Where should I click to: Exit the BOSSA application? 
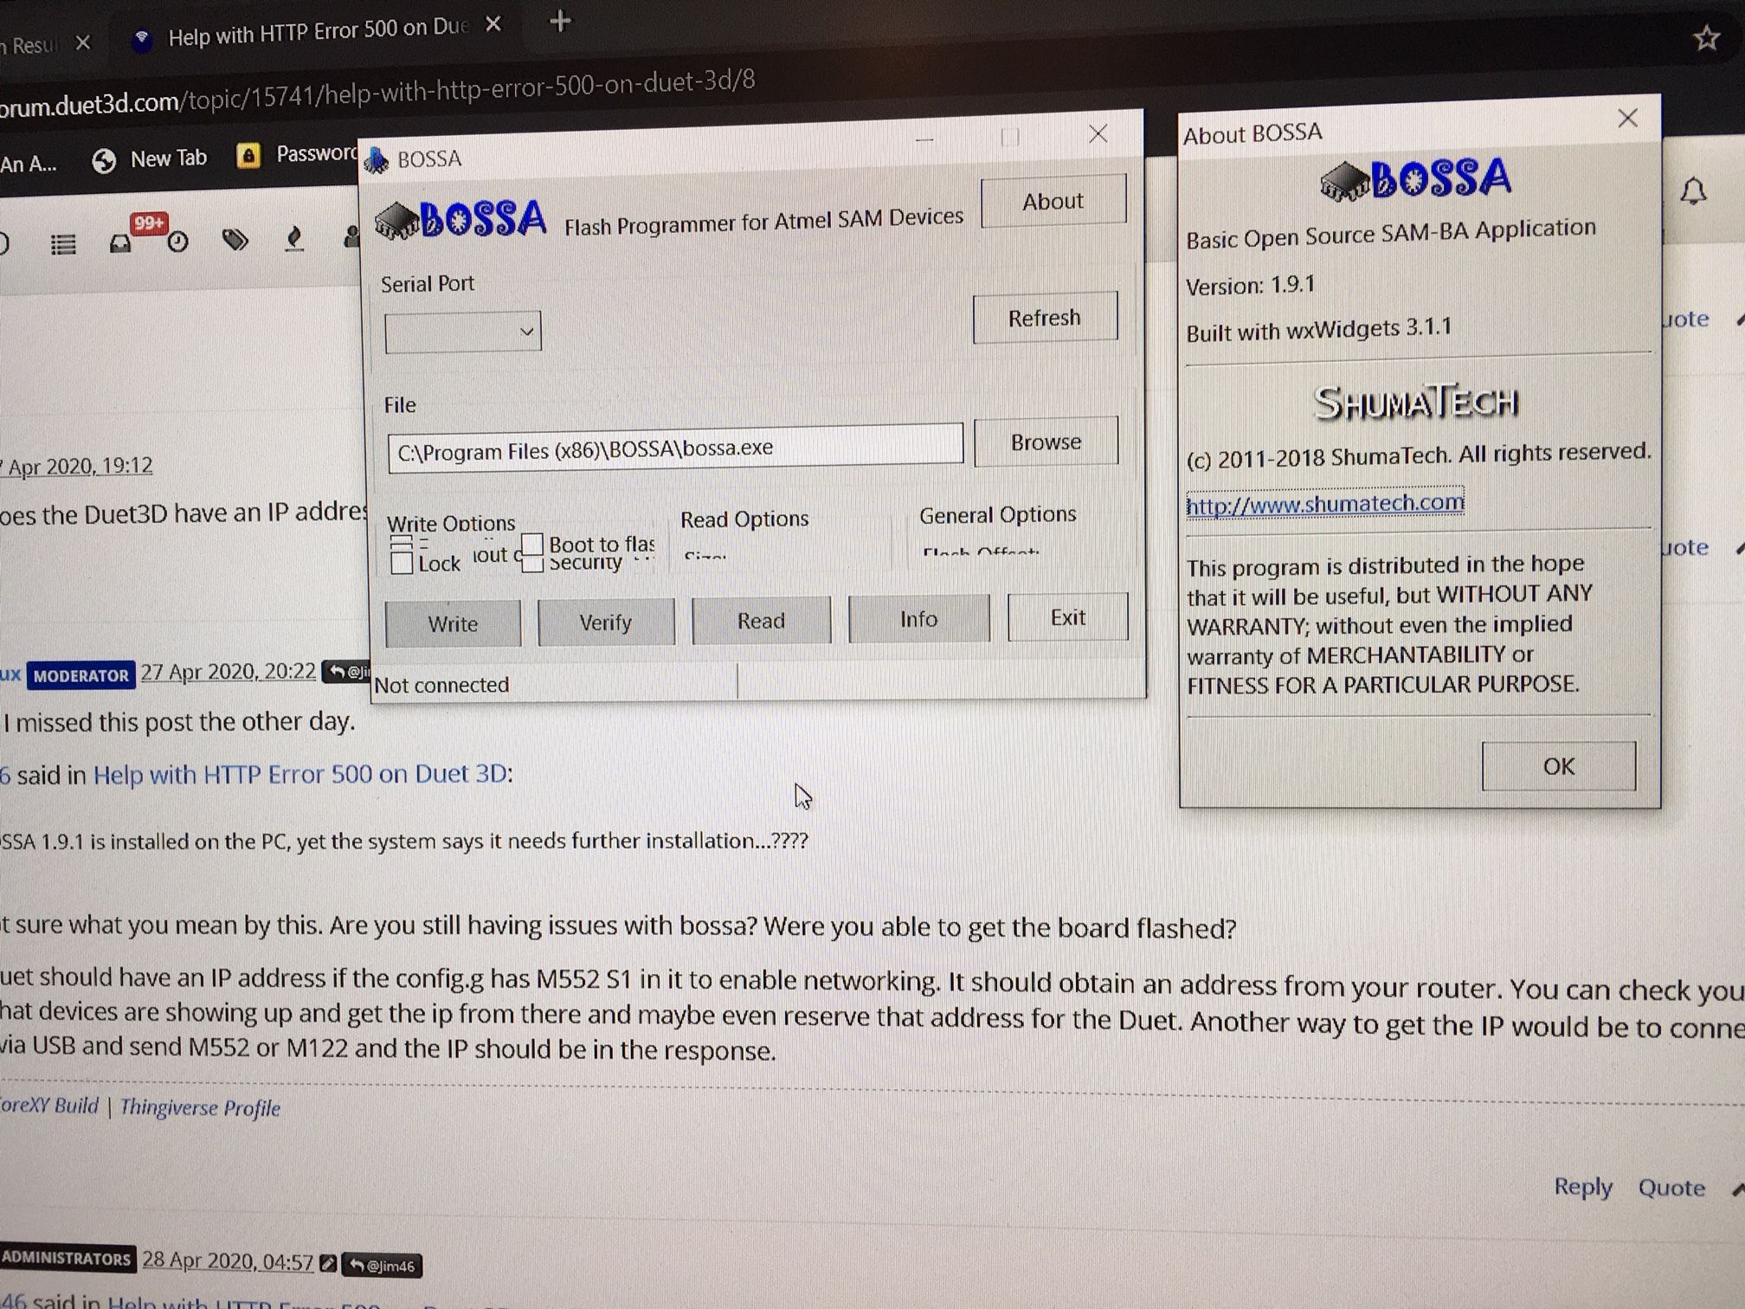pyautogui.click(x=1068, y=616)
